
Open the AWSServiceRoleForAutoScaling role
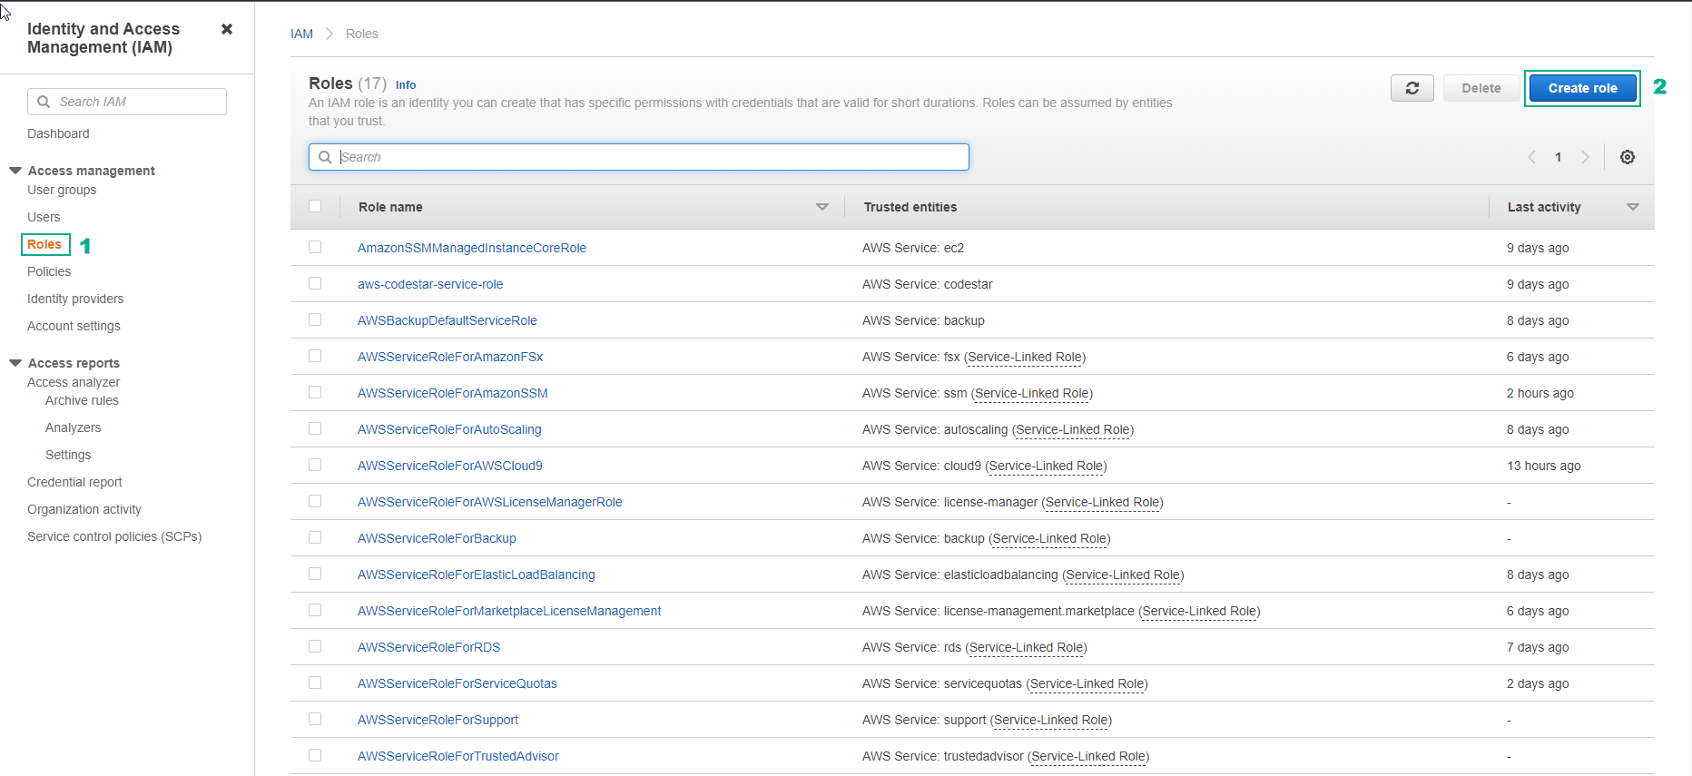449,429
